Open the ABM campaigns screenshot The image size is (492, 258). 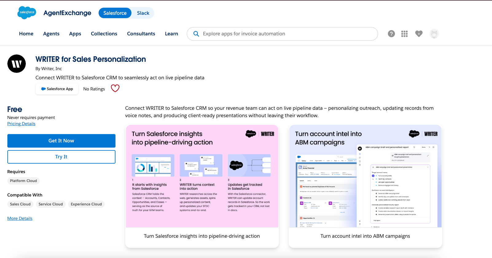[365, 176]
